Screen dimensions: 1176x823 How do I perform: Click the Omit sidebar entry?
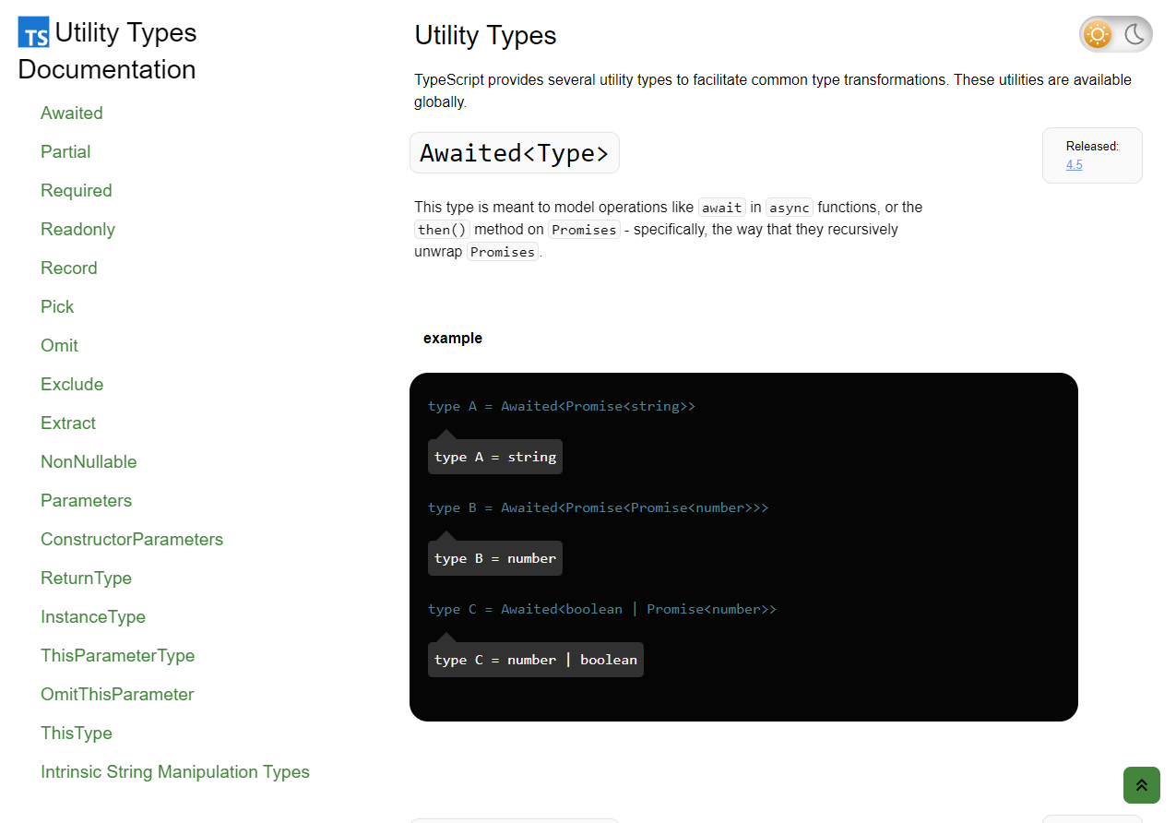tap(59, 345)
